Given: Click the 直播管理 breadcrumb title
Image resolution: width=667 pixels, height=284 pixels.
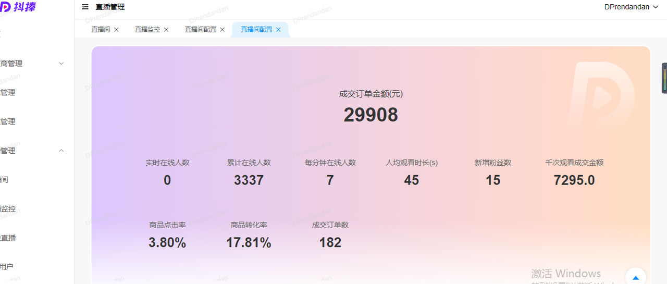Looking at the screenshot, I should (x=110, y=7).
